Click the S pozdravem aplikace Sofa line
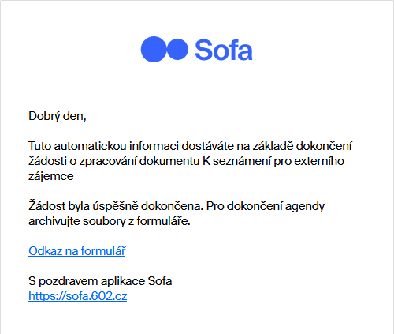This screenshot has width=394, height=334. pyautogui.click(x=100, y=281)
